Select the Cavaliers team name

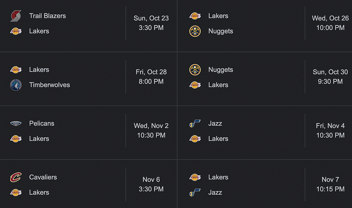[x=43, y=177]
